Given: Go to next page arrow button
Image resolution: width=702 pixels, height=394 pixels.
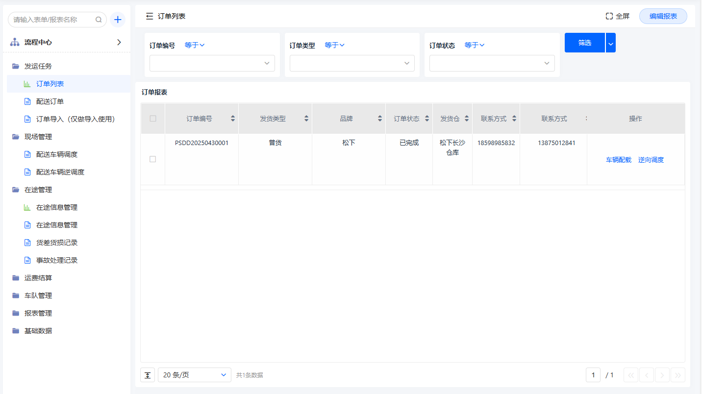Looking at the screenshot, I should 662,375.
